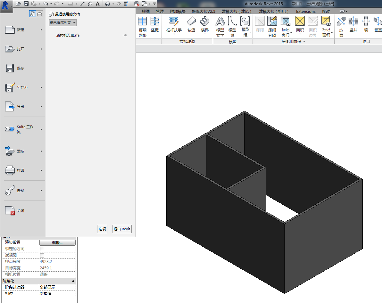
Task: Show the Recent Documents list icon
Action: (x=32, y=14)
